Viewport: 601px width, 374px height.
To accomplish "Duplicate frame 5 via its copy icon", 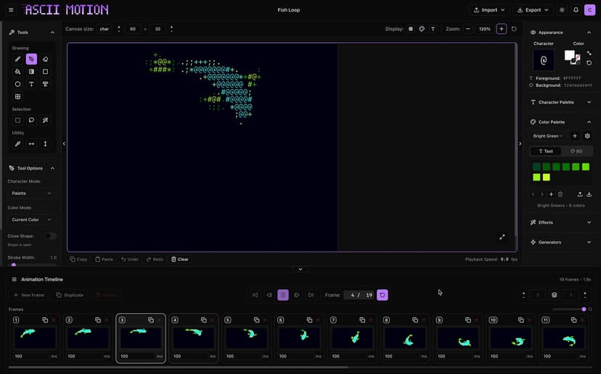I will click(x=256, y=320).
